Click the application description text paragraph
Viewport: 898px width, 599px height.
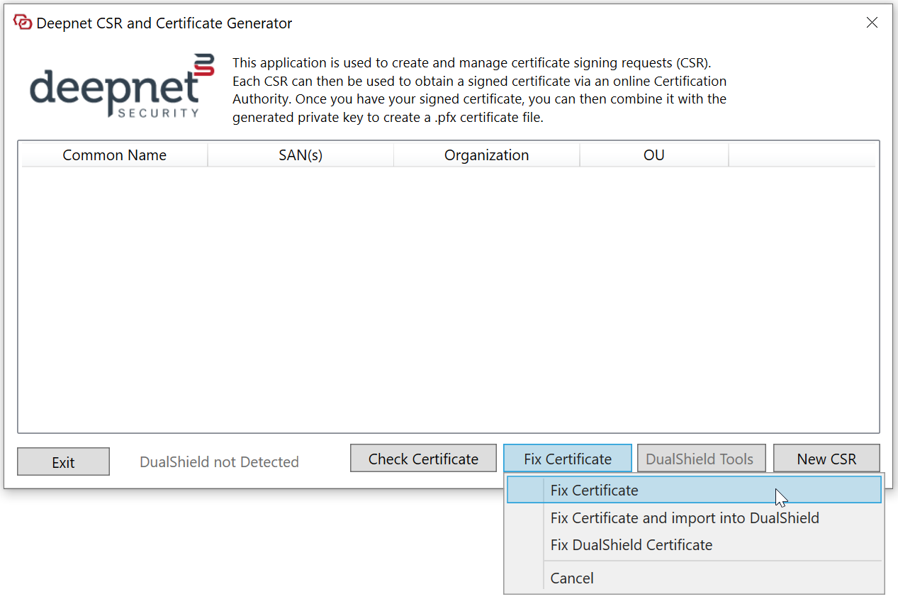pyautogui.click(x=479, y=90)
